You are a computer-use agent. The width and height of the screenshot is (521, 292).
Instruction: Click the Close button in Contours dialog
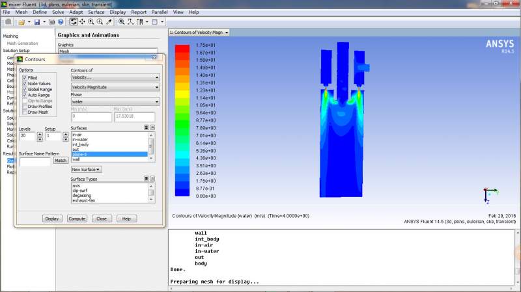[102, 219]
